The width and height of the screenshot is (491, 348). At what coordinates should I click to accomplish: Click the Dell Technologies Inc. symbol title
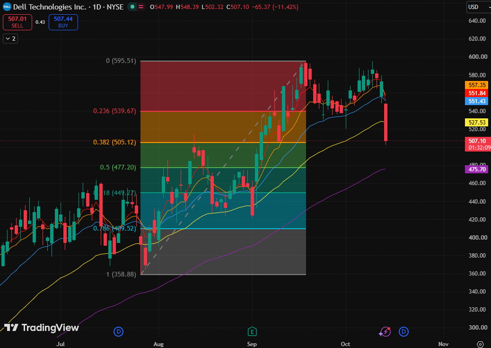pos(50,7)
